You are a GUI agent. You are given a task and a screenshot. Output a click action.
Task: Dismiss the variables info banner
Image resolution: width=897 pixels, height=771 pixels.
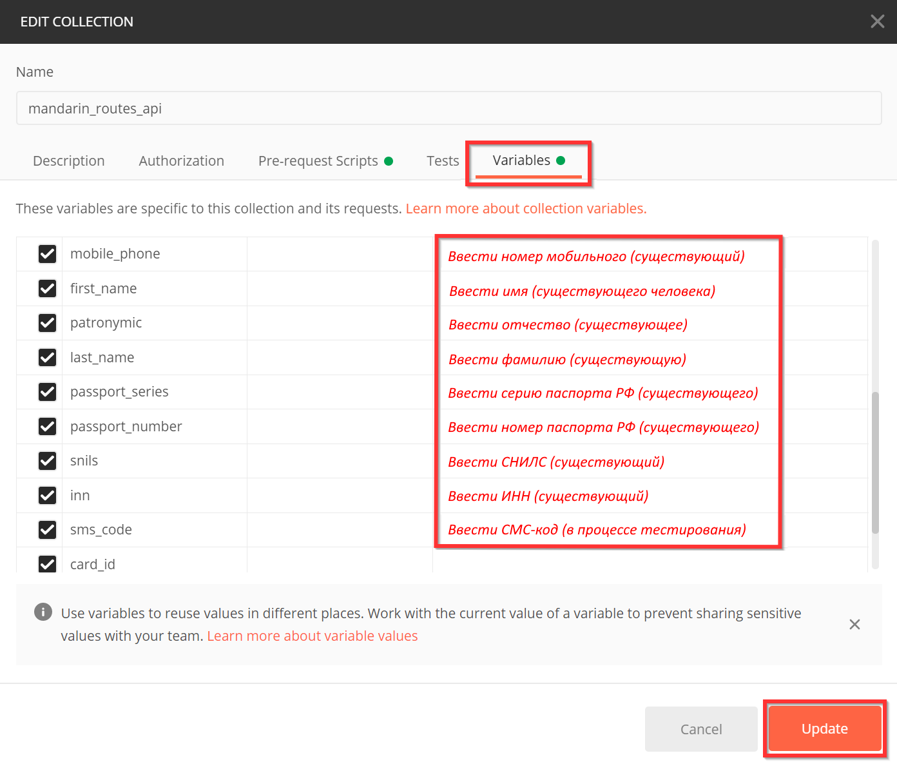(x=854, y=624)
